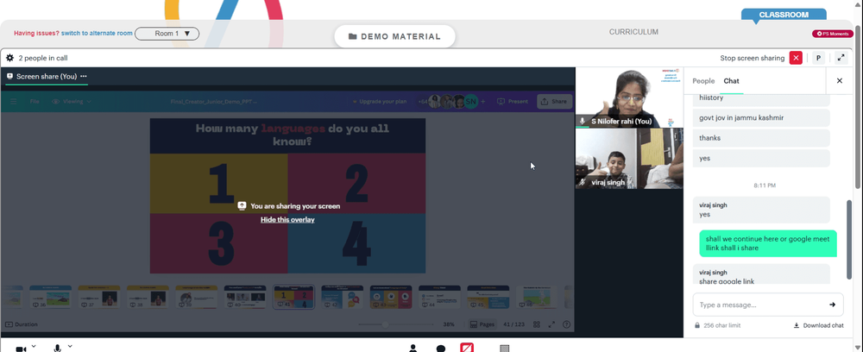Click viraj singh video tile
The width and height of the screenshot is (863, 352).
click(x=629, y=159)
